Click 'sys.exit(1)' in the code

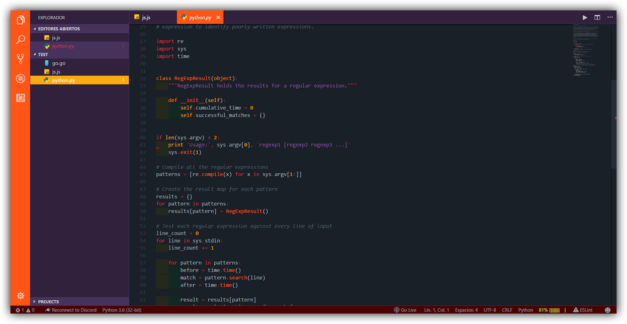pos(185,152)
